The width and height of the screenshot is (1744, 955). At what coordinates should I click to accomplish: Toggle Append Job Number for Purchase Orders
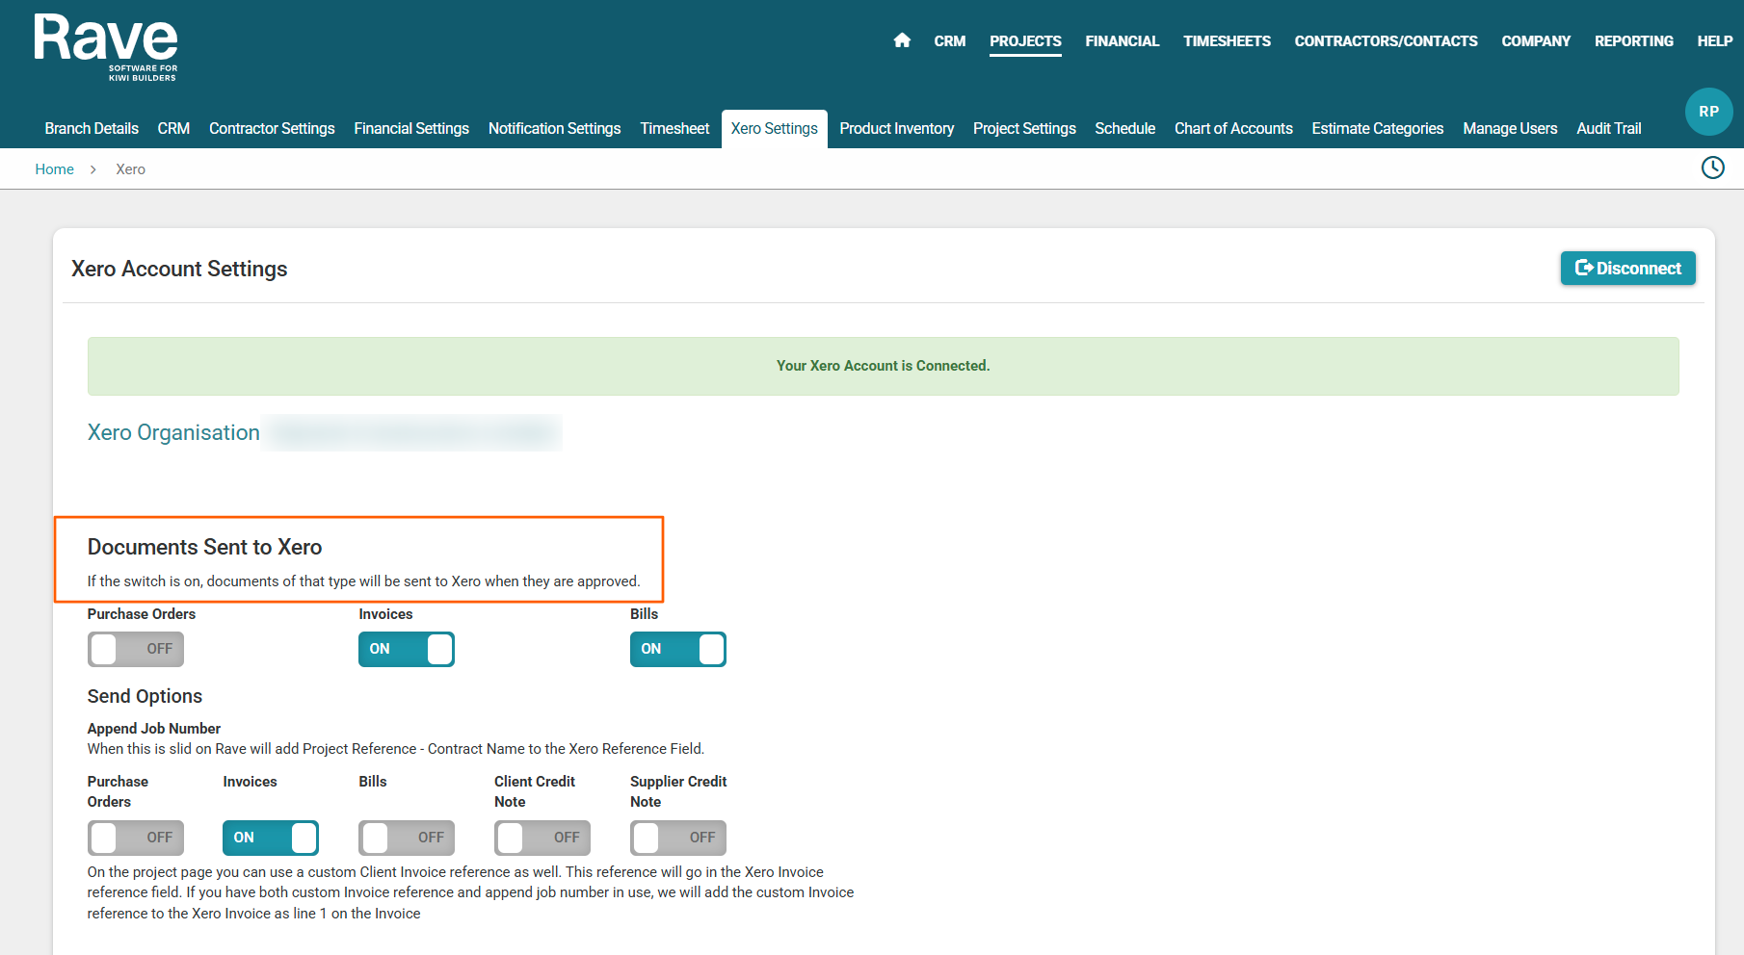pyautogui.click(x=136, y=838)
